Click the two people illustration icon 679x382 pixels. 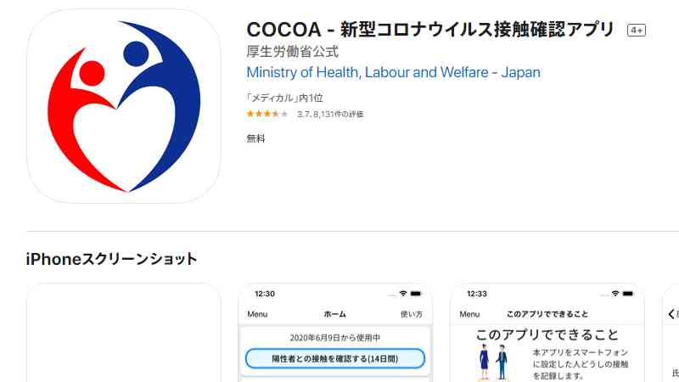click(x=493, y=362)
